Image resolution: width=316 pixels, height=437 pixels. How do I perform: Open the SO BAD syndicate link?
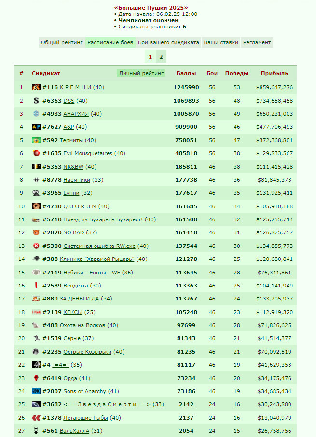tap(73, 232)
